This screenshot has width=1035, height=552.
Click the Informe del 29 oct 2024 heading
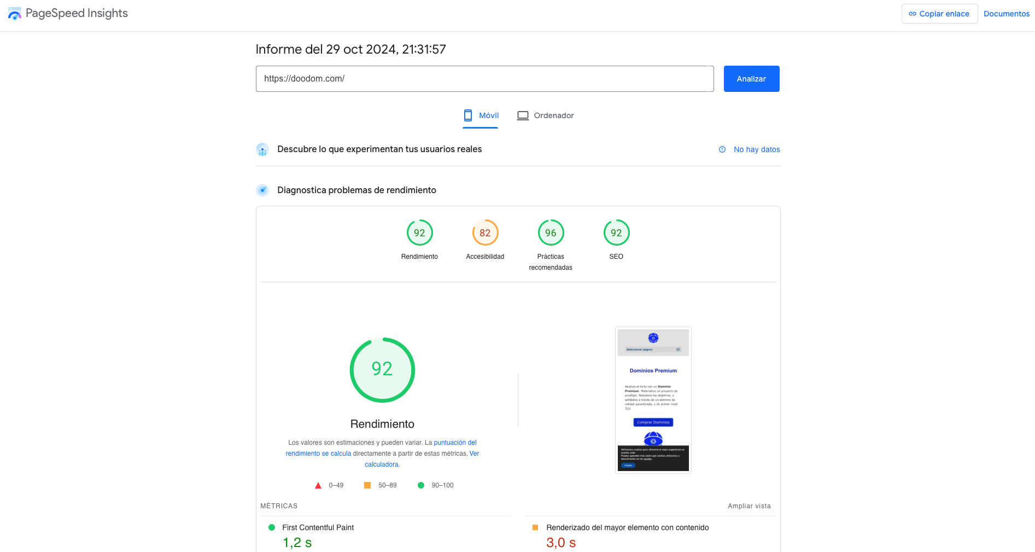pos(351,49)
